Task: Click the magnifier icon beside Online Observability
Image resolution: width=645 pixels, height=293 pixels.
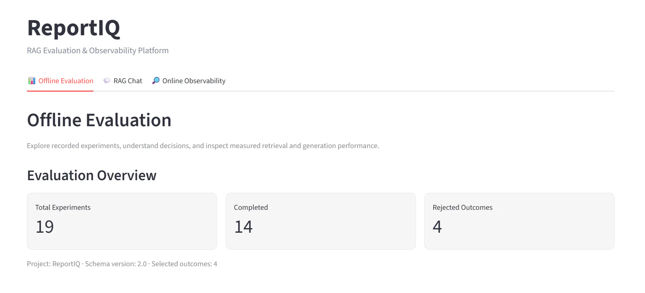Action: [156, 81]
